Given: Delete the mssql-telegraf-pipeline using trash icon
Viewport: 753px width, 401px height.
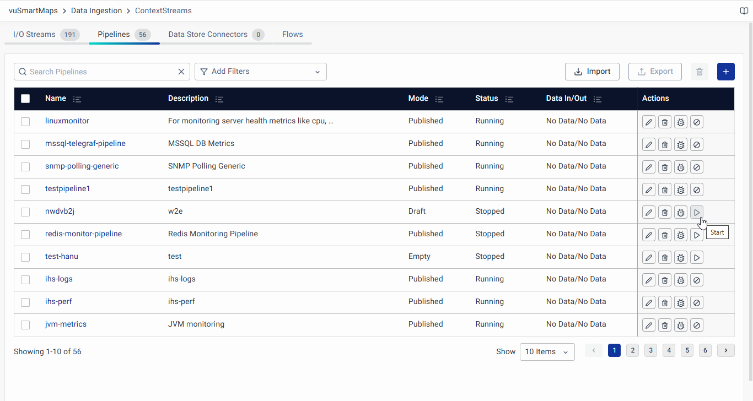Looking at the screenshot, I should pos(665,145).
